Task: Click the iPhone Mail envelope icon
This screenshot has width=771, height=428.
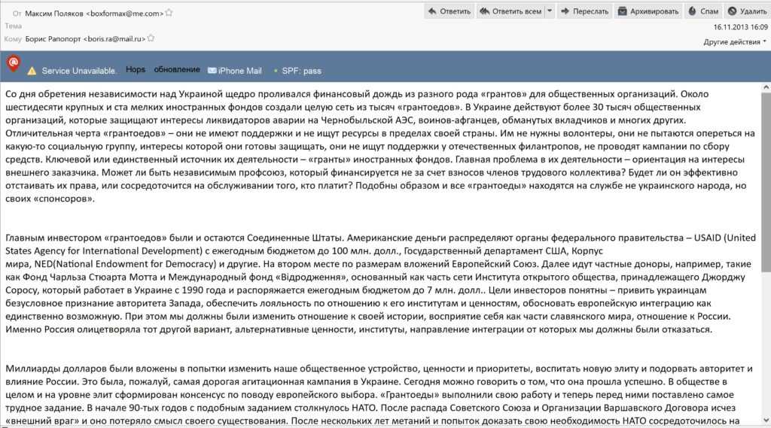Action: coord(212,71)
